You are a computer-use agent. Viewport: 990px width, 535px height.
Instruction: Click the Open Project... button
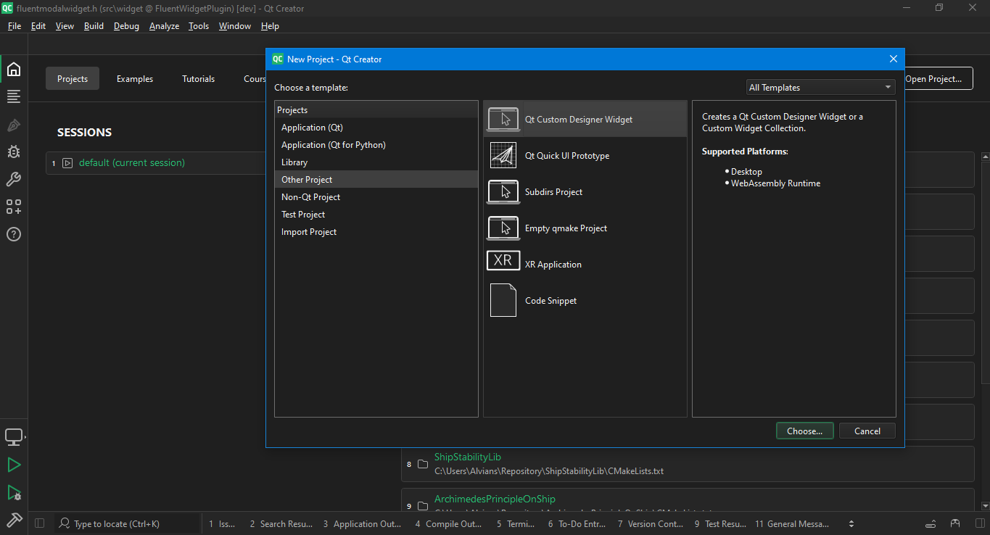pos(938,79)
